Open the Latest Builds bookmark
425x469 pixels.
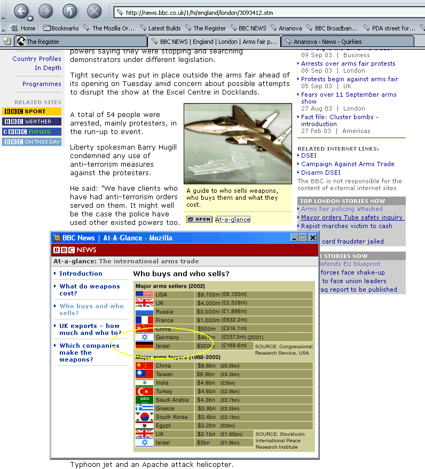(161, 28)
